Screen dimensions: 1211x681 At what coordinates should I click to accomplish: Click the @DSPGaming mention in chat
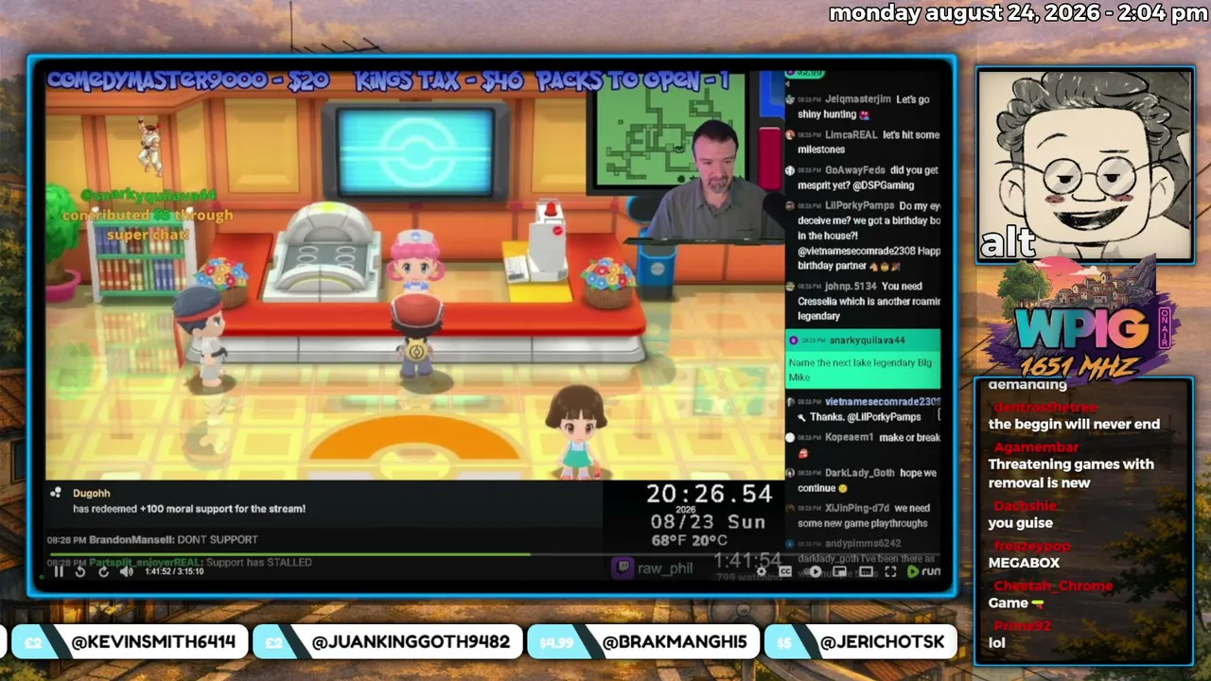[882, 185]
